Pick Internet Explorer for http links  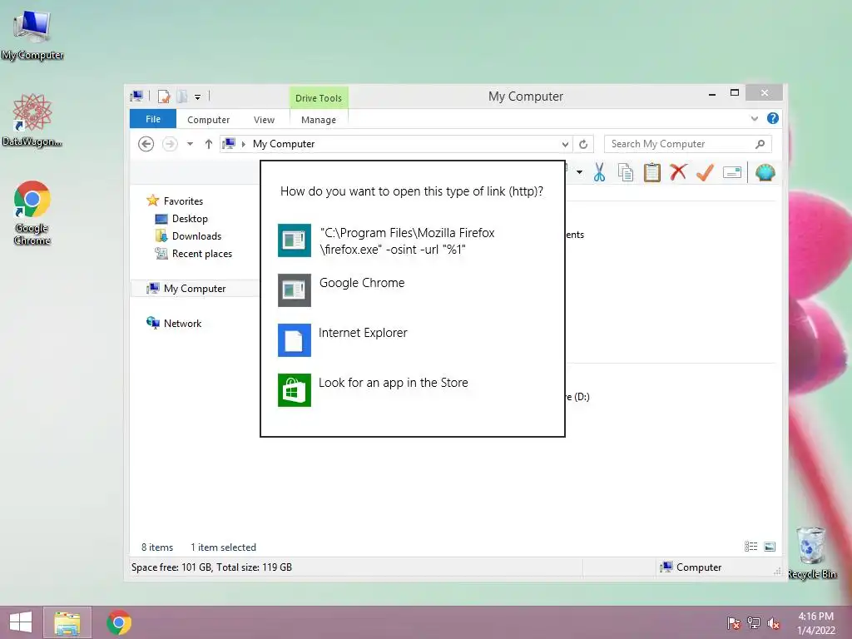point(412,340)
